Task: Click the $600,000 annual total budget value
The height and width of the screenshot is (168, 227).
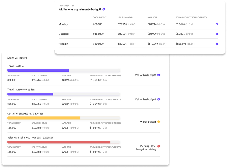Action: pos(98,44)
